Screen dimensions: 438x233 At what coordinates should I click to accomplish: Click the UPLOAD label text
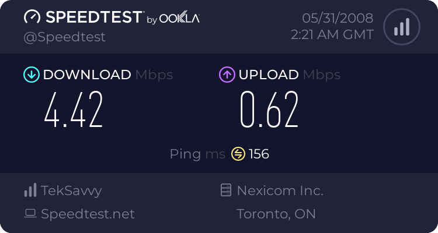pos(269,75)
